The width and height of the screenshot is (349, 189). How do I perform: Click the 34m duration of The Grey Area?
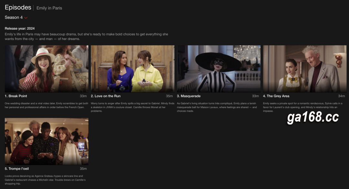tap(342, 96)
